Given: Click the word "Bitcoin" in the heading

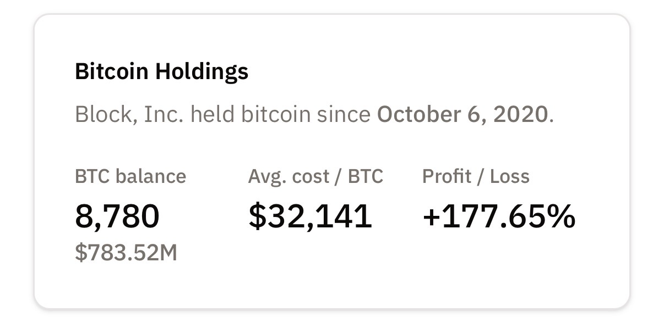Looking at the screenshot, I should pyautogui.click(x=112, y=72).
